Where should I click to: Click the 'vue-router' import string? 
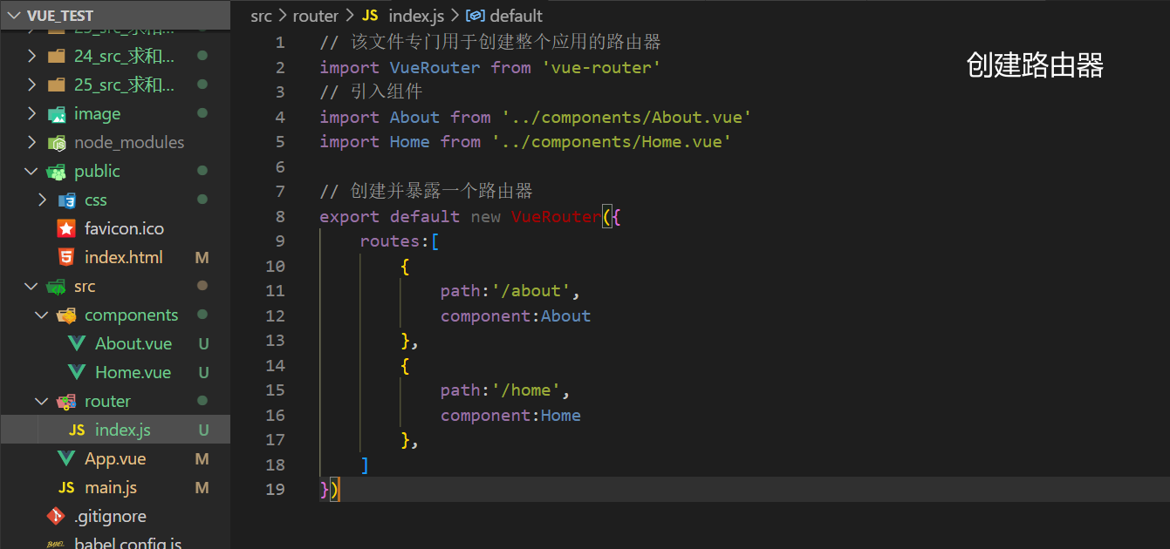tap(601, 67)
